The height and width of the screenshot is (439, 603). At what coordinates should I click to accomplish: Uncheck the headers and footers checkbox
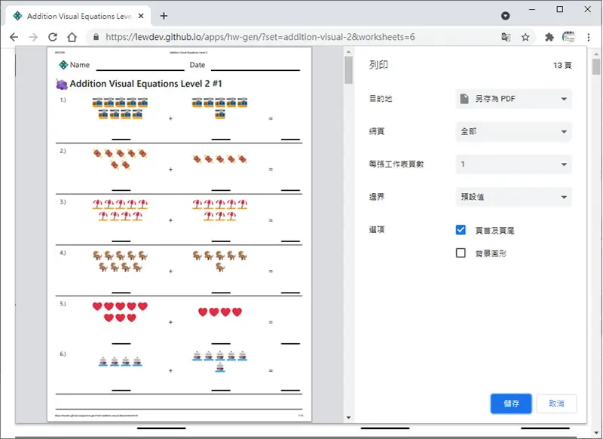point(461,230)
